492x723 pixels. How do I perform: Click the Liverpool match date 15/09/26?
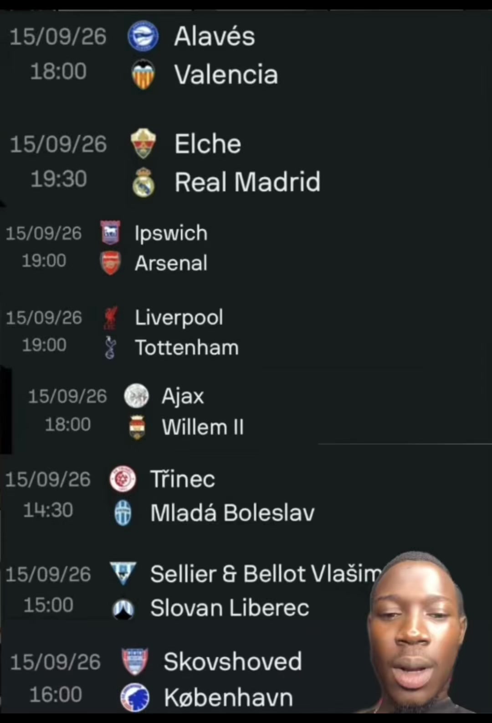click(x=44, y=318)
